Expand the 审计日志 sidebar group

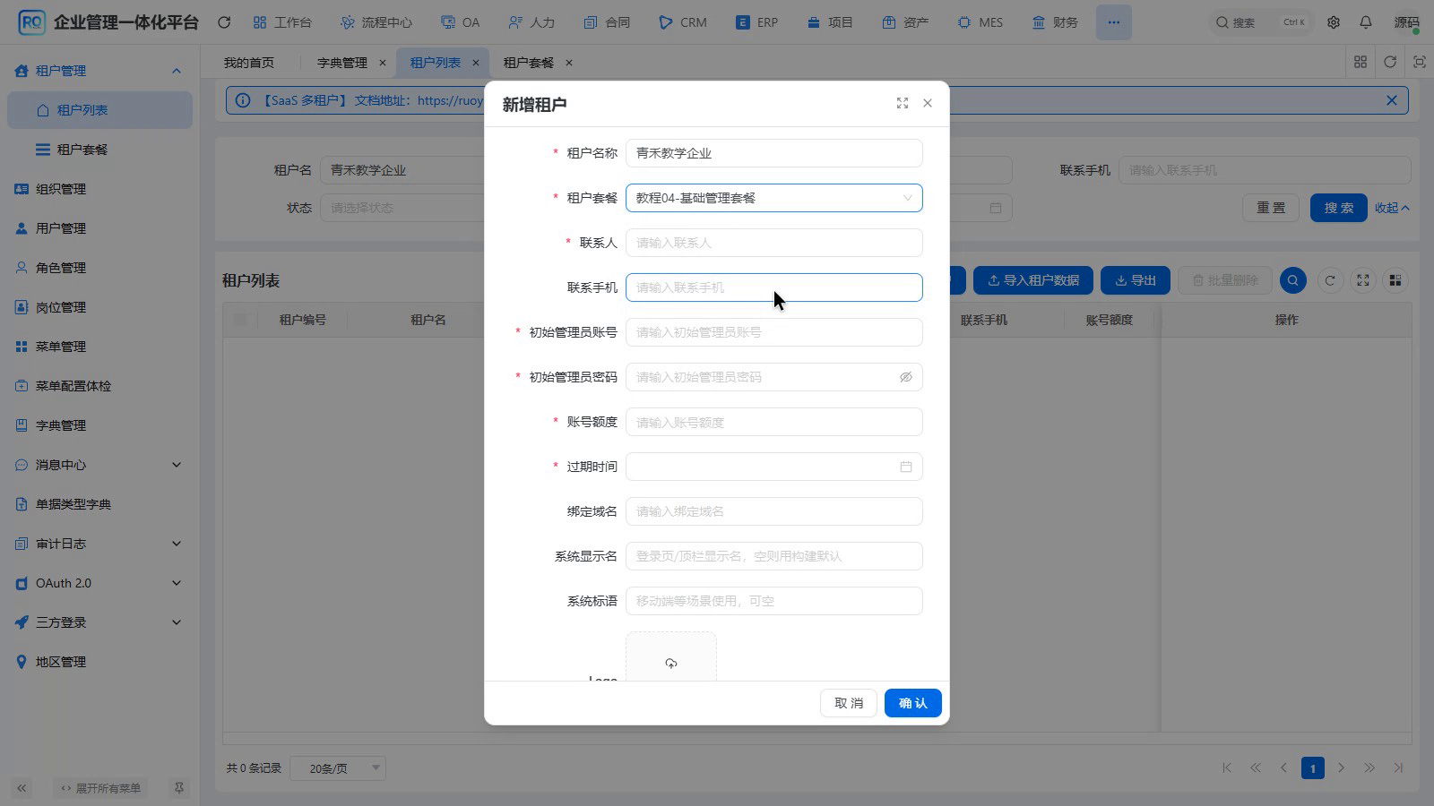[x=100, y=544]
